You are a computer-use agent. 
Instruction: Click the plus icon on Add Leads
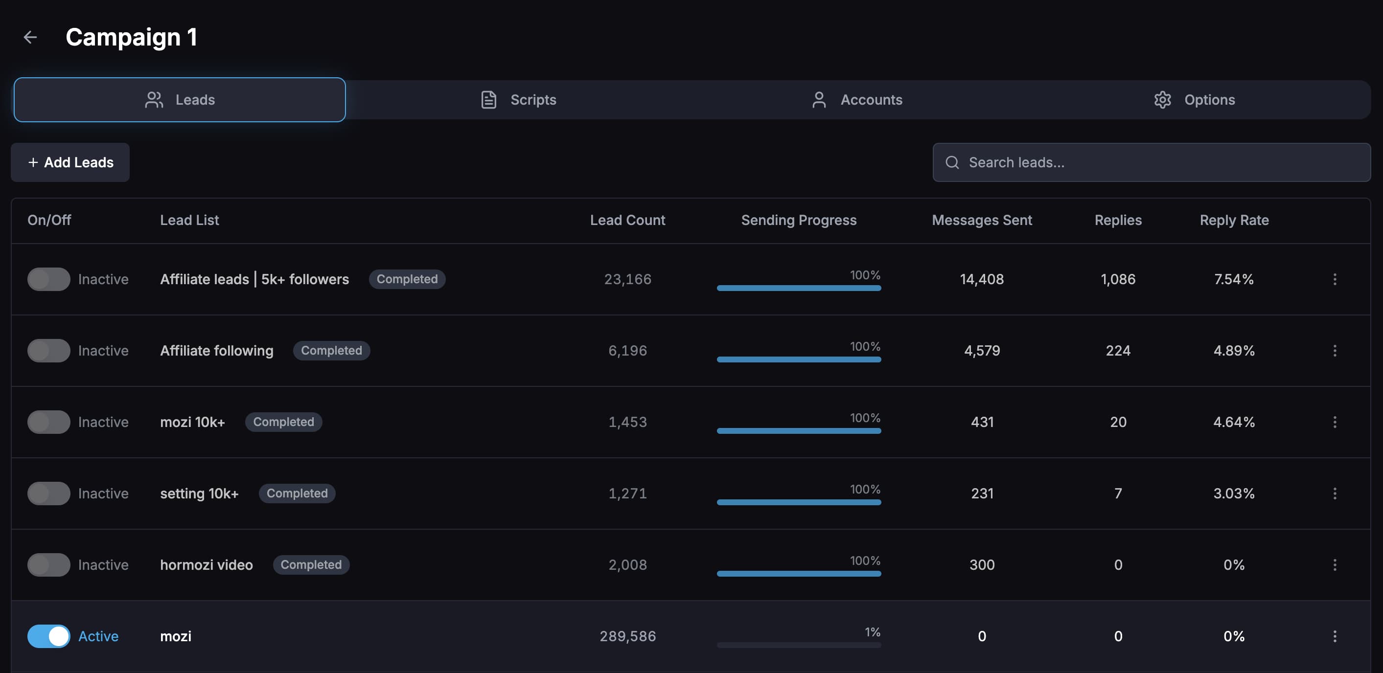[34, 162]
